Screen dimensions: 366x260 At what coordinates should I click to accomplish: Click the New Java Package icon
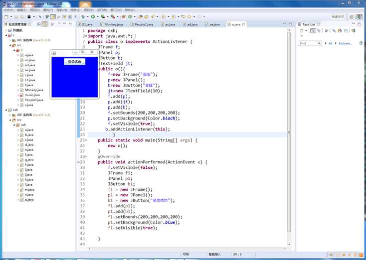tap(124, 17)
